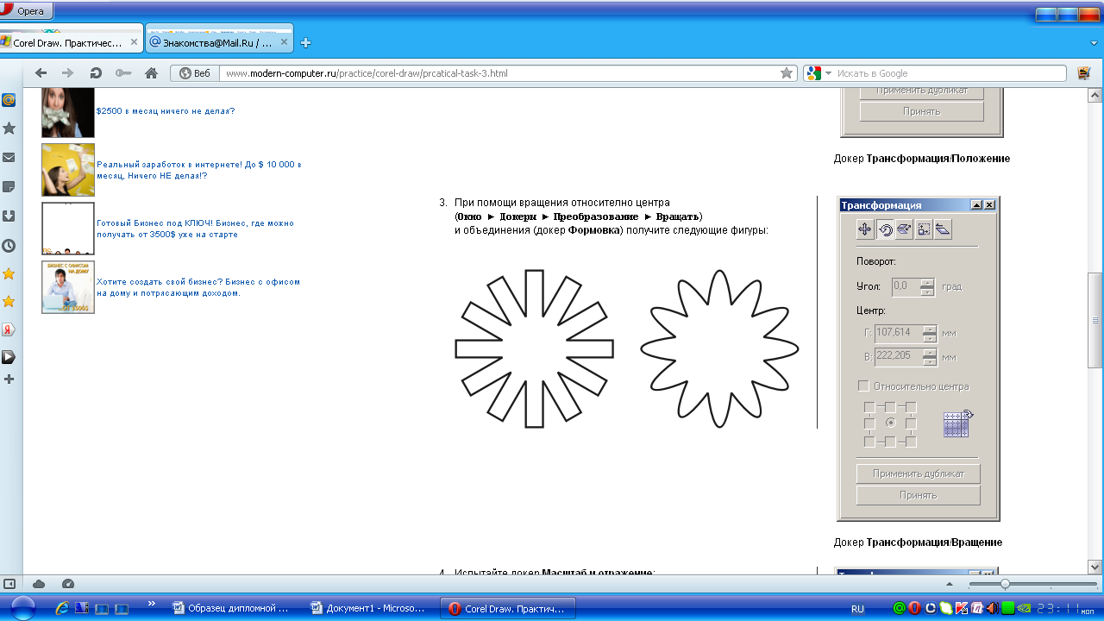The height and width of the screenshot is (621, 1104).
Task: Select the Skew tool in Transformation docker
Action: pos(943,229)
